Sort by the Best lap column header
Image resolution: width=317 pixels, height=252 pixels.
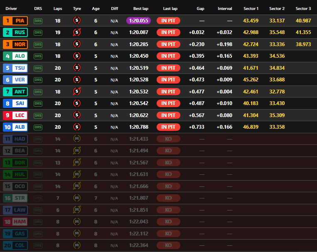click(141, 8)
